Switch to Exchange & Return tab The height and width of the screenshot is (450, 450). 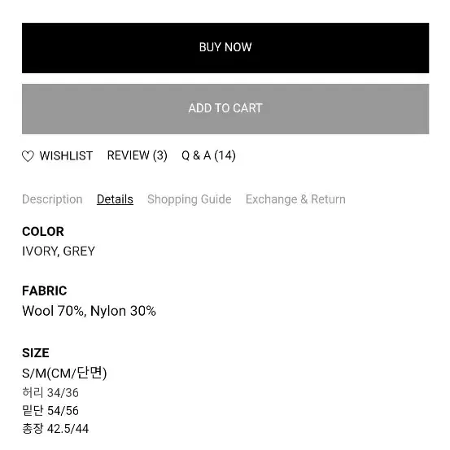tap(295, 199)
